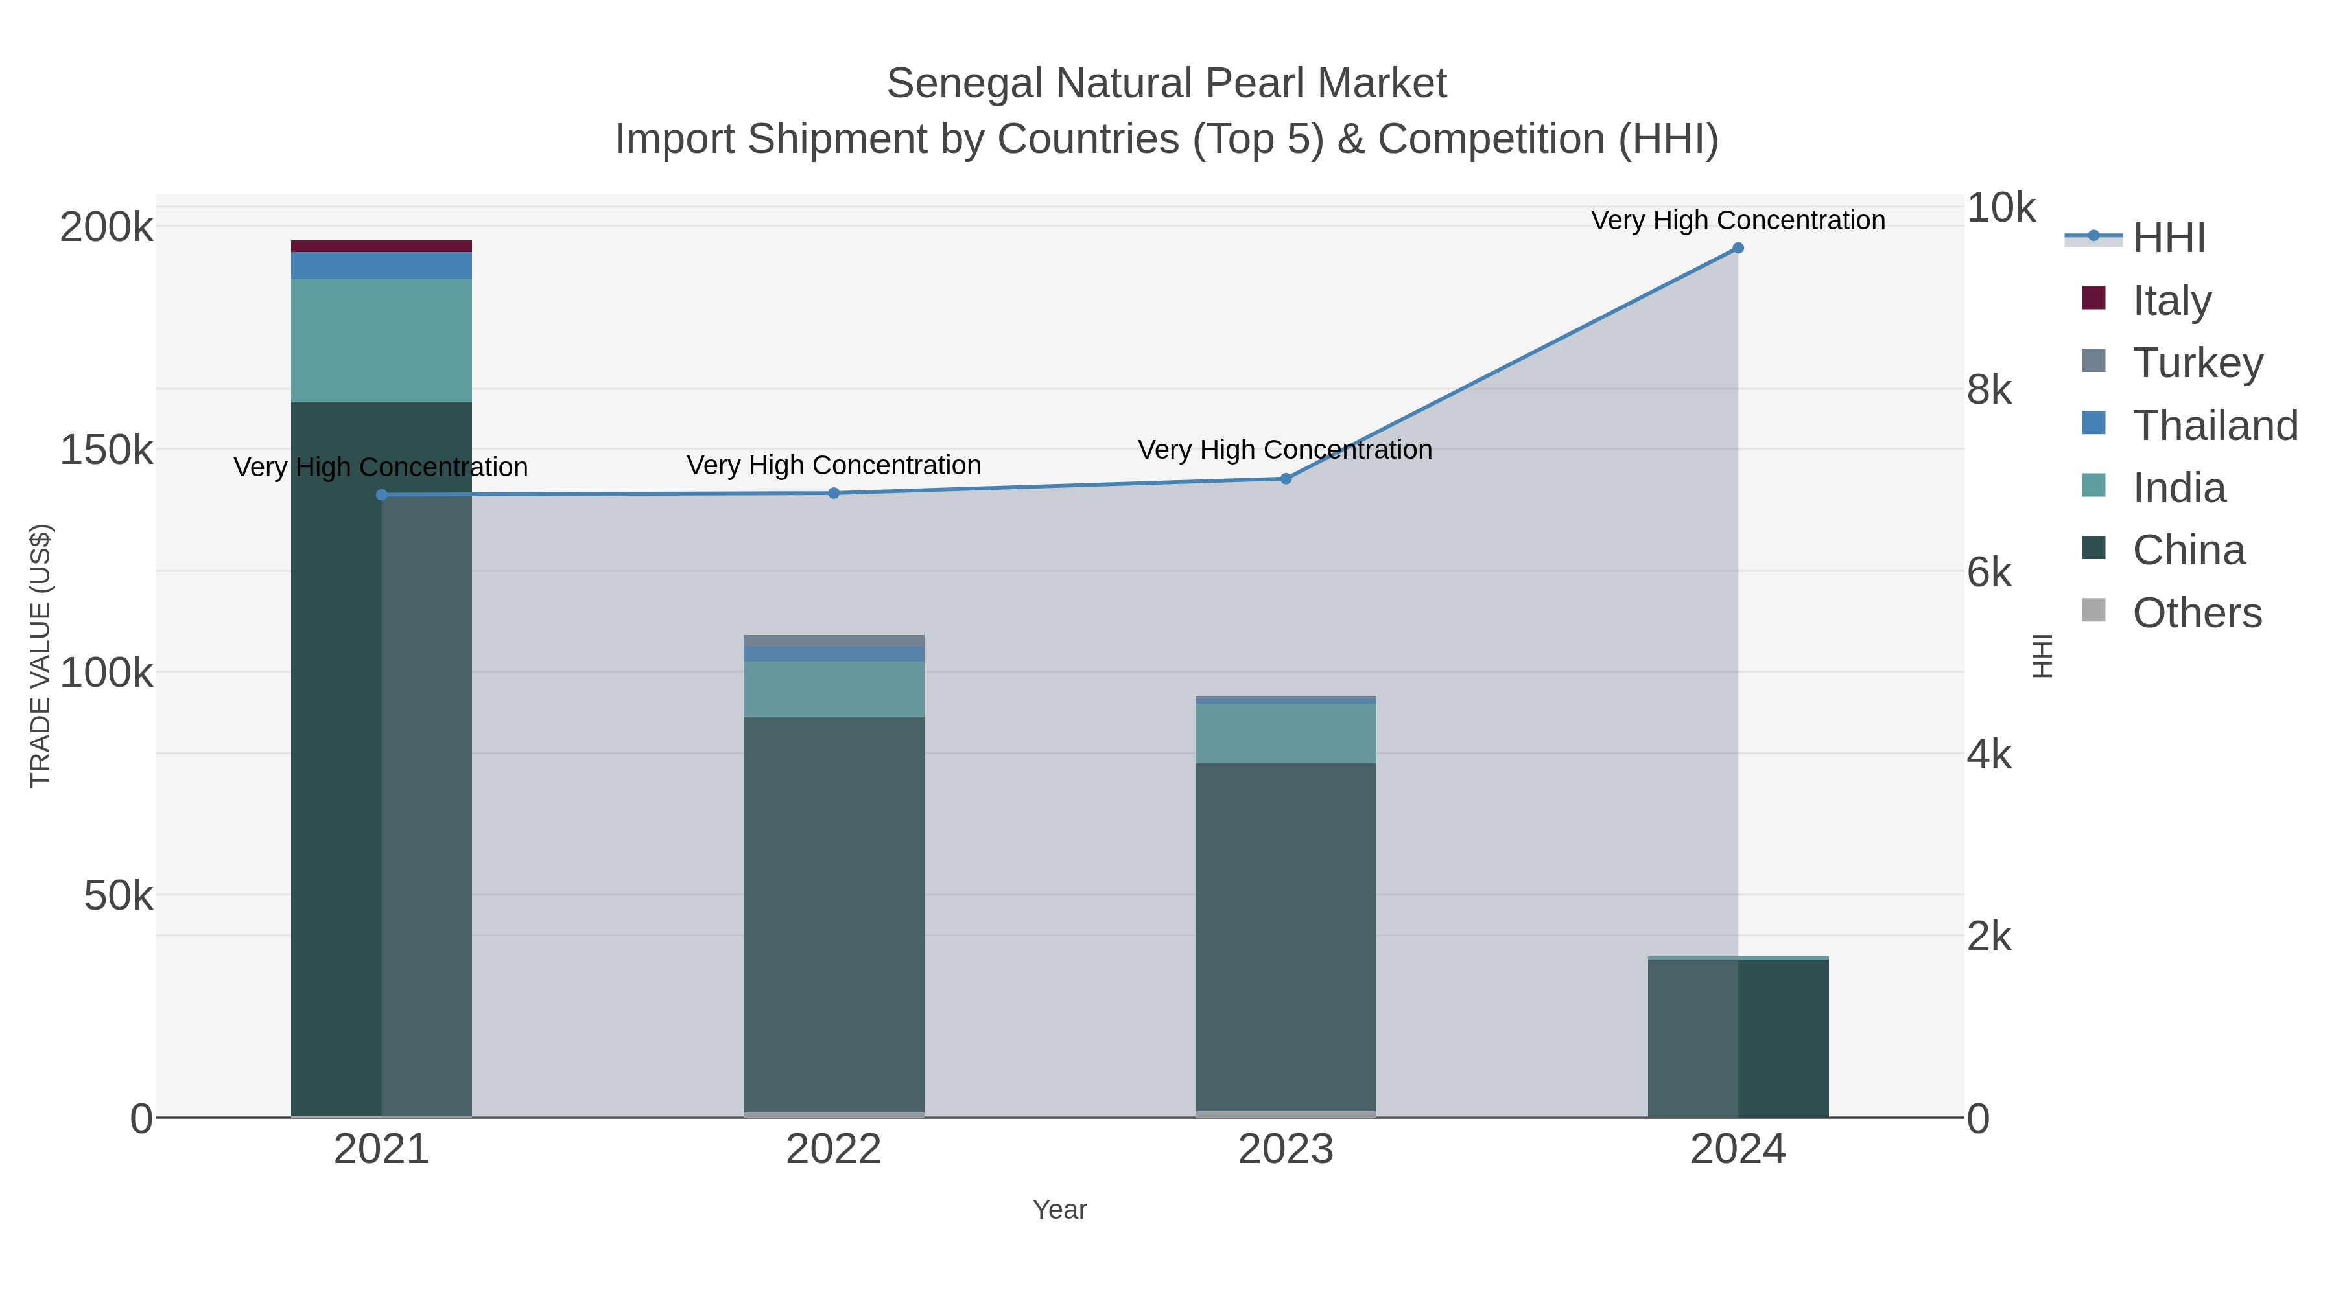This screenshot has height=1312, width=2334.
Task: Click the 50k trade value axis tick
Action: [119, 895]
